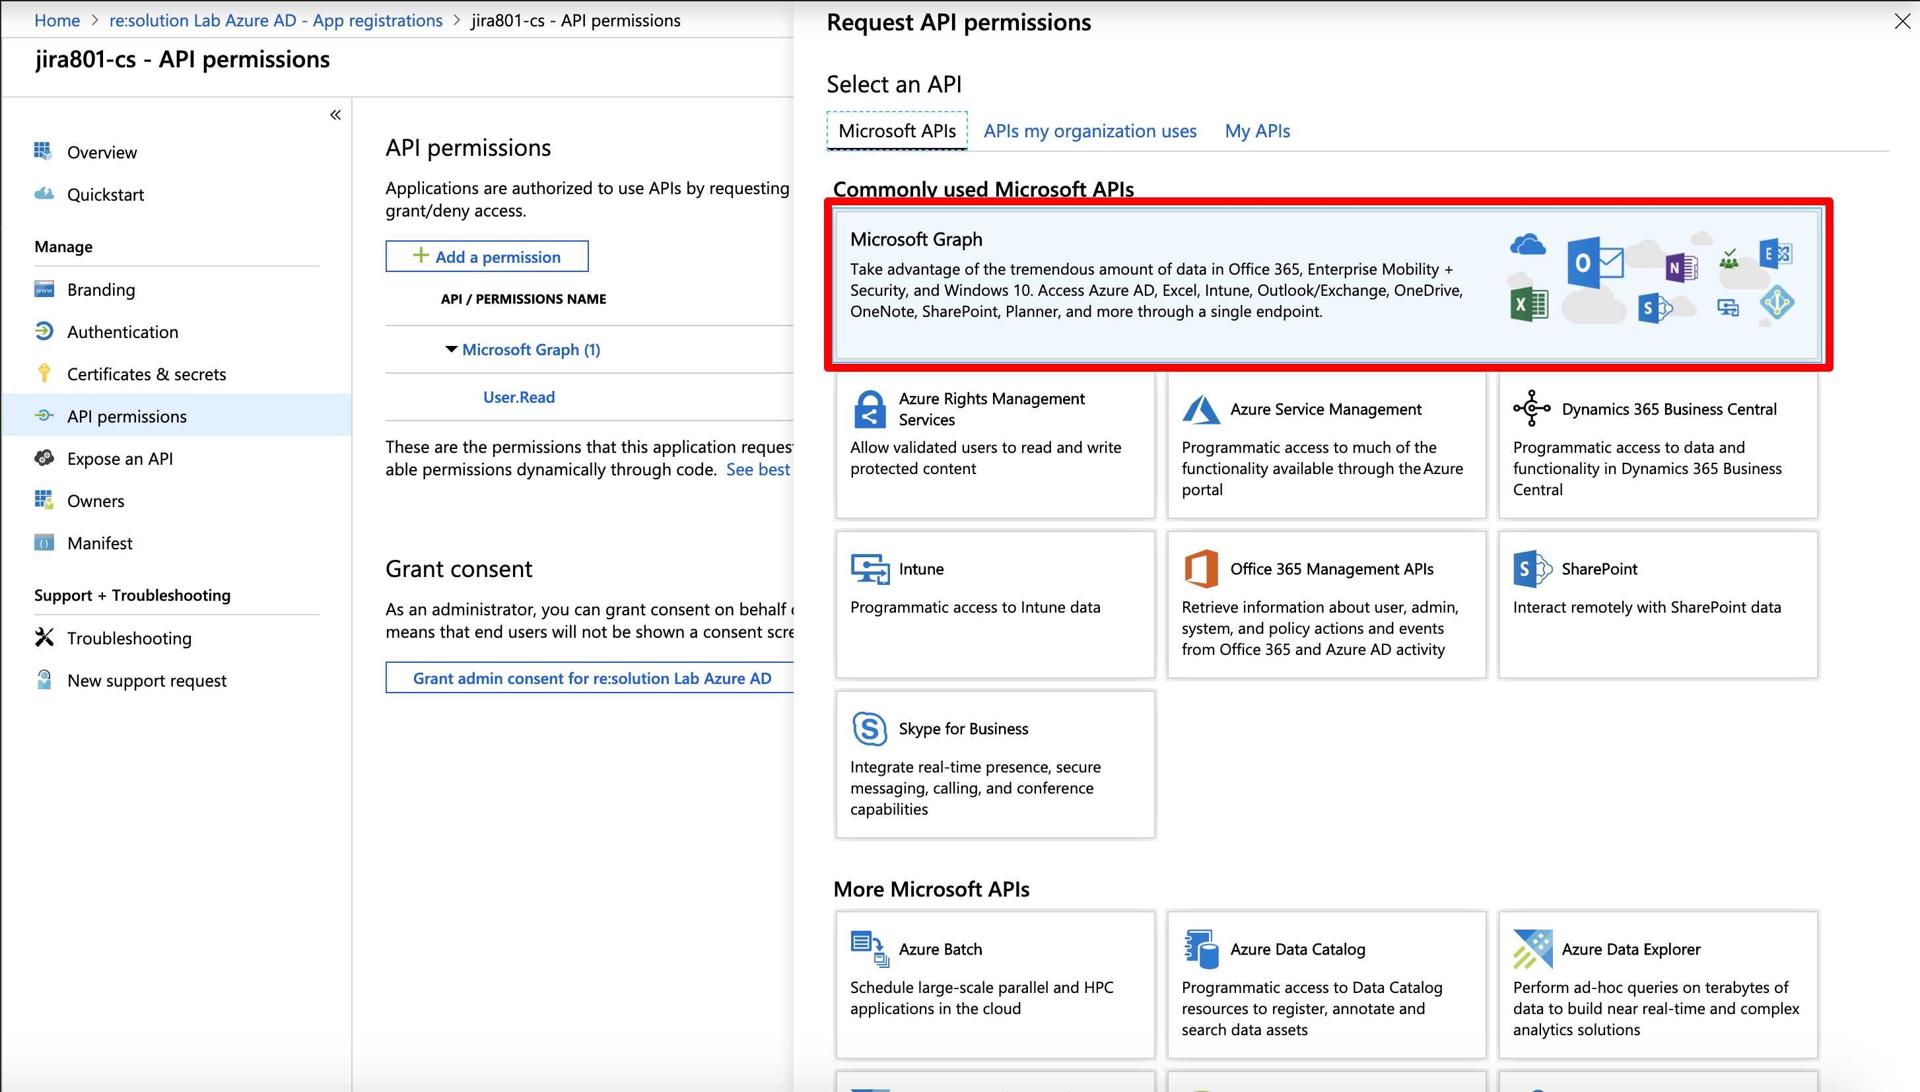
Task: Click the Certificates & secrets key icon
Action: click(x=44, y=374)
